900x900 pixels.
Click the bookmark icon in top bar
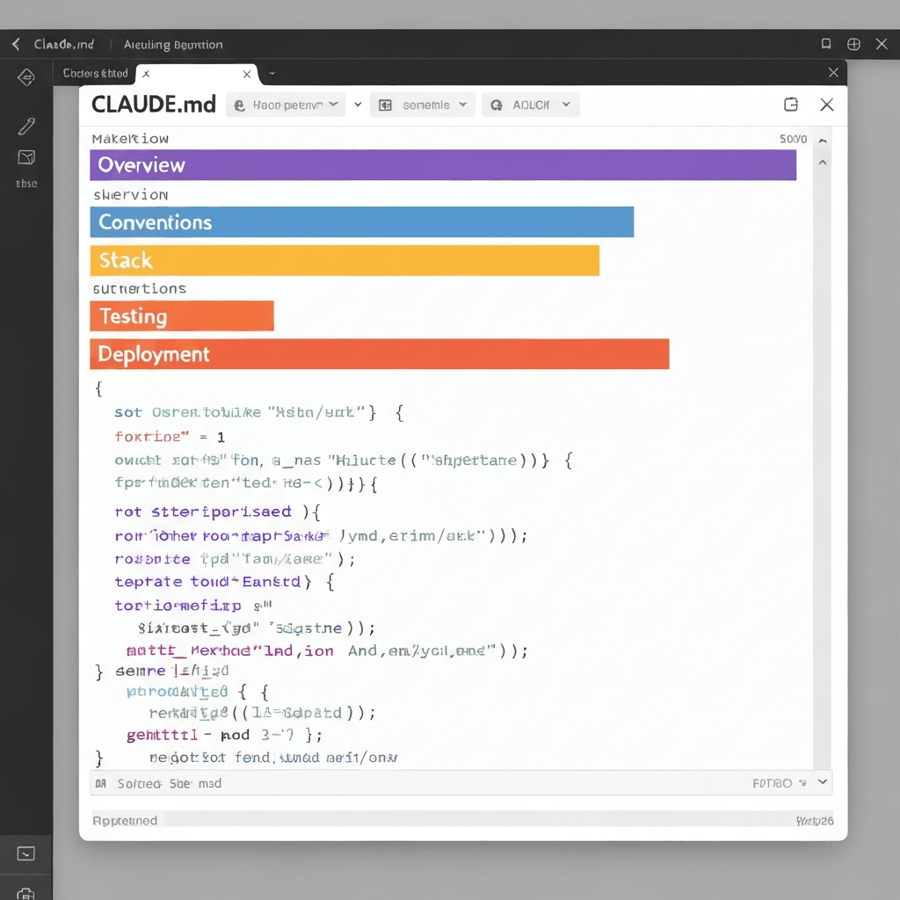pos(825,44)
